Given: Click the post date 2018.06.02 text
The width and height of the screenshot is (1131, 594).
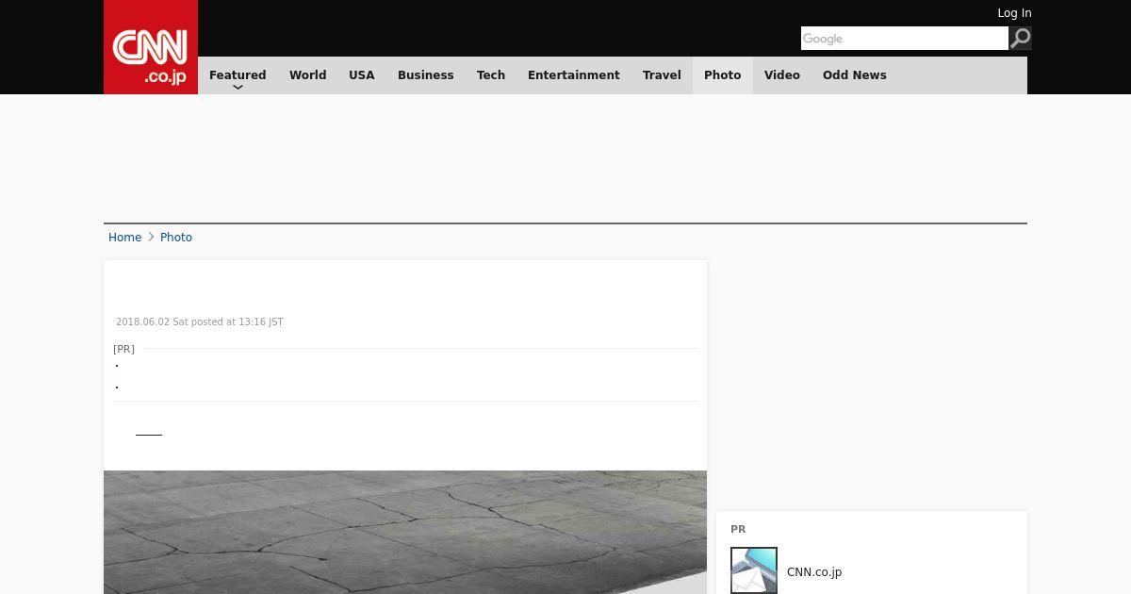Looking at the screenshot, I should pos(200,322).
